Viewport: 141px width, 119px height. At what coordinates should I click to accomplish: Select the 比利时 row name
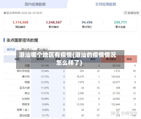tap(26, 99)
